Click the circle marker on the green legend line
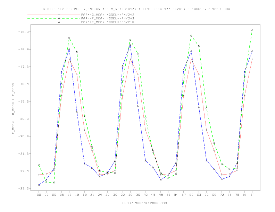The width and height of the screenshot is (275, 212). pos(59,18)
